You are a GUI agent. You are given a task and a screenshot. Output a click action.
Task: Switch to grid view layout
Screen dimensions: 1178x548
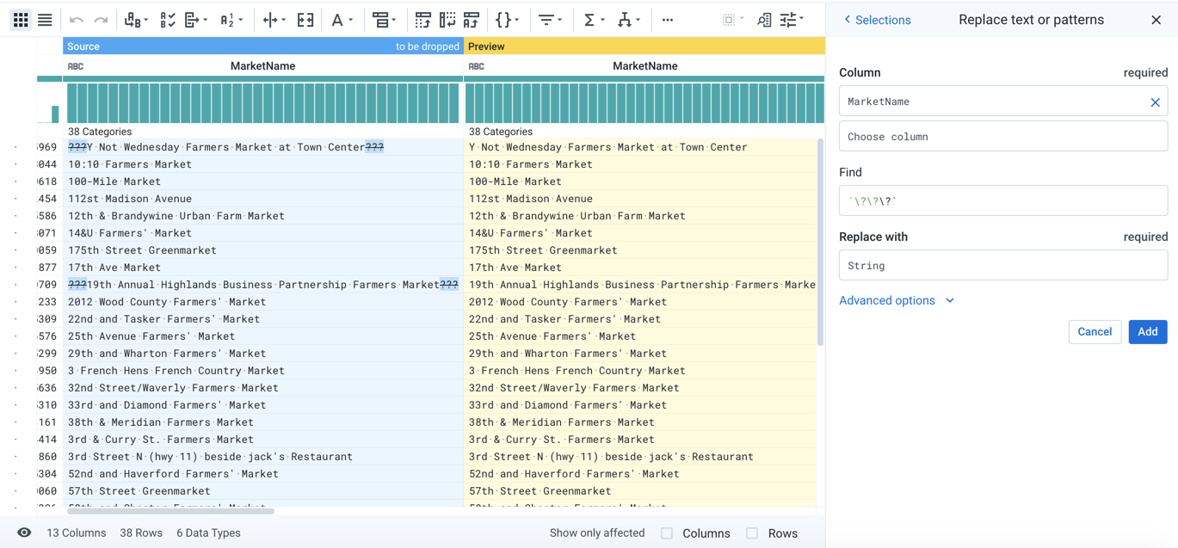point(21,19)
